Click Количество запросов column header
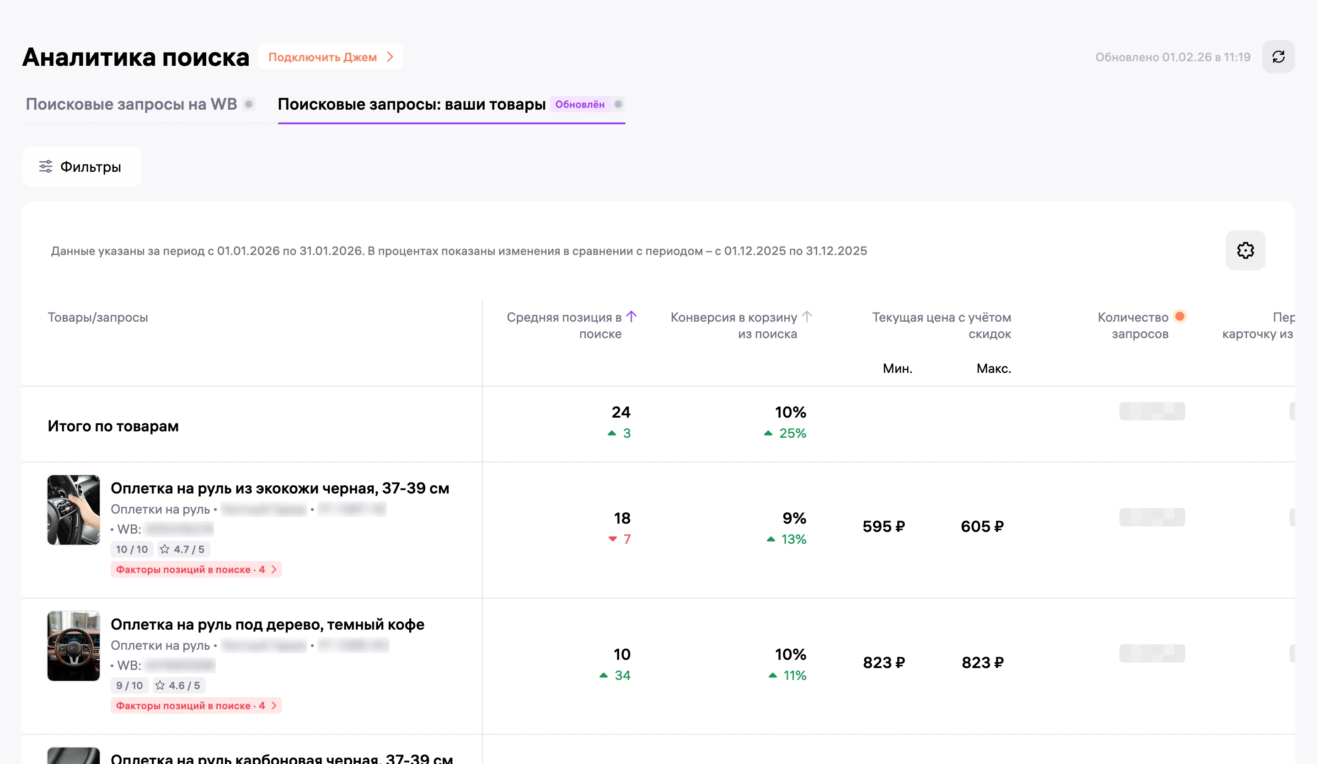Screen dimensions: 1317x764 1133,325
